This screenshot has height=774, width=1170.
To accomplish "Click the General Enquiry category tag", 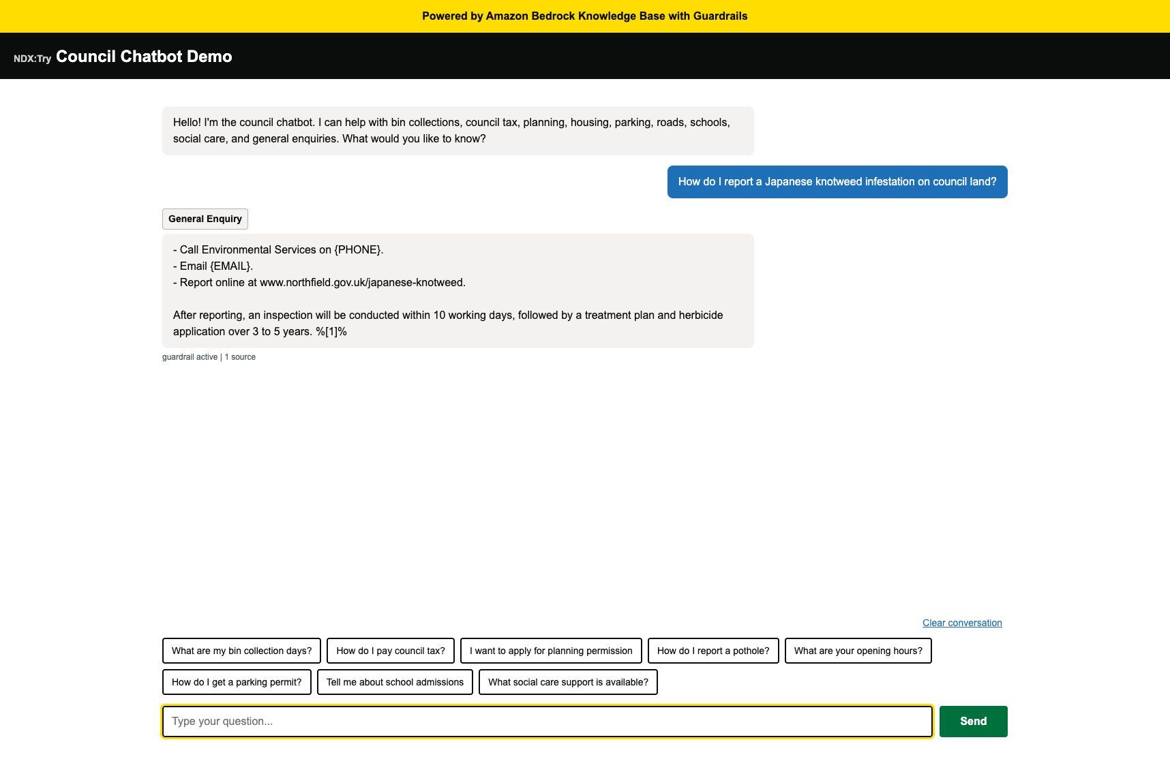I will (205, 219).
